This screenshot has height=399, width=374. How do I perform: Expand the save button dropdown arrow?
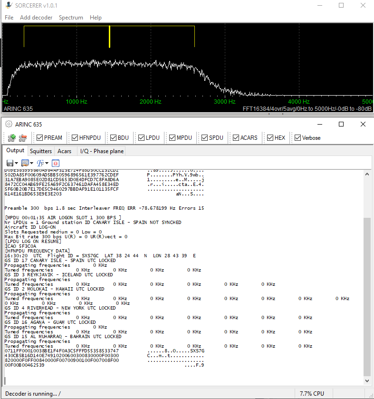tap(16, 163)
